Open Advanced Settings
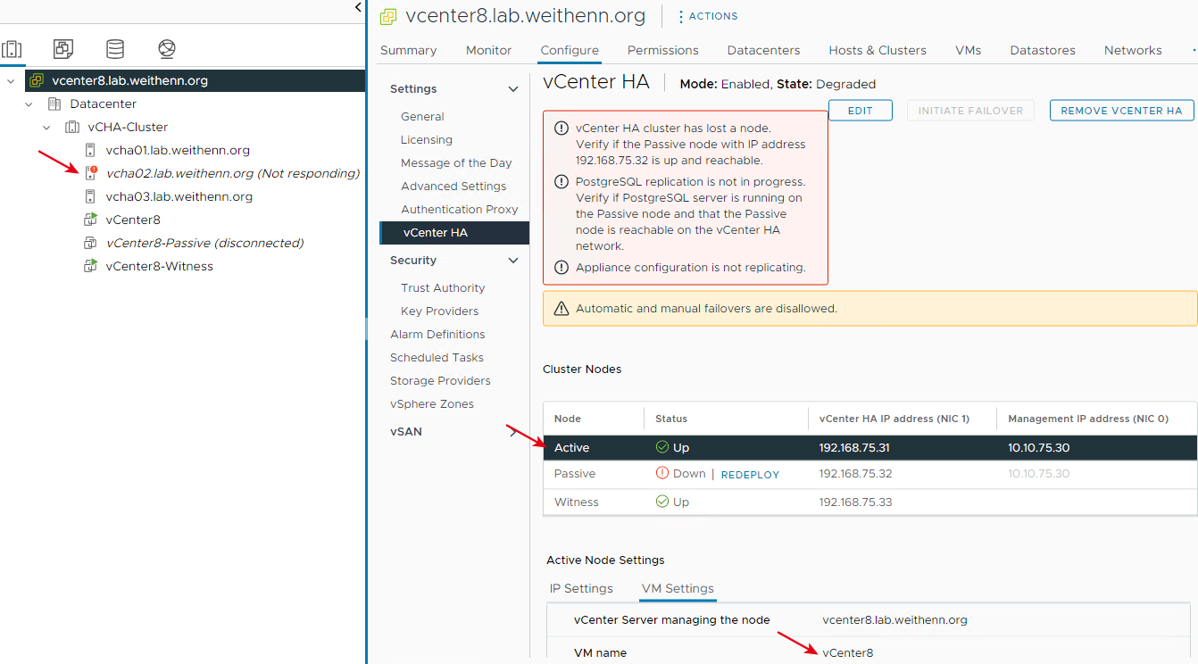 (453, 187)
